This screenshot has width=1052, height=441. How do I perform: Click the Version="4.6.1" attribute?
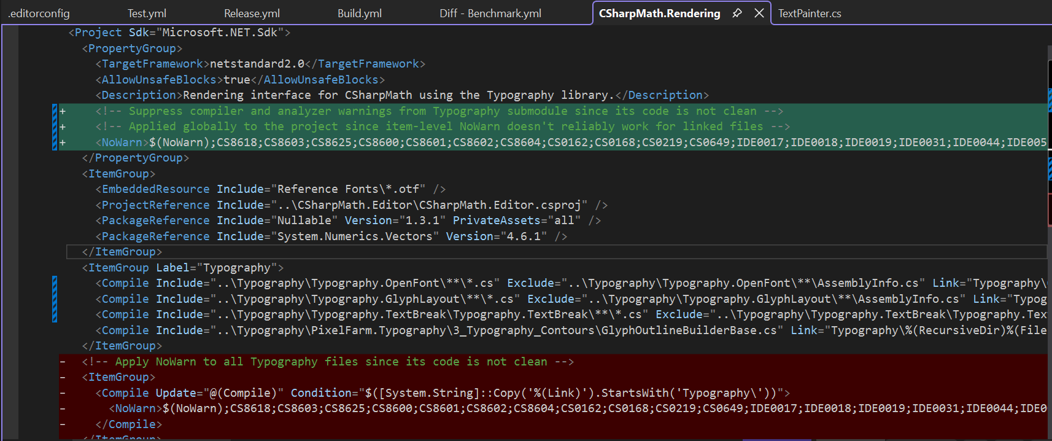click(x=497, y=236)
